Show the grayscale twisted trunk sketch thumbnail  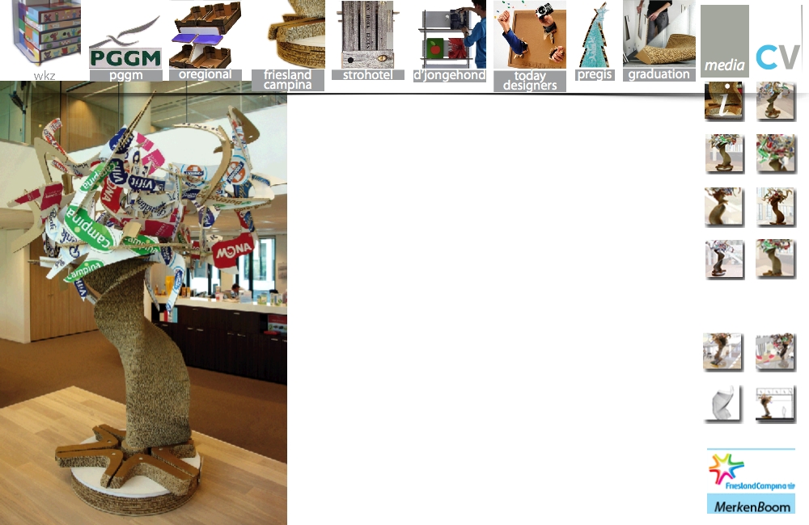pyautogui.click(x=722, y=403)
